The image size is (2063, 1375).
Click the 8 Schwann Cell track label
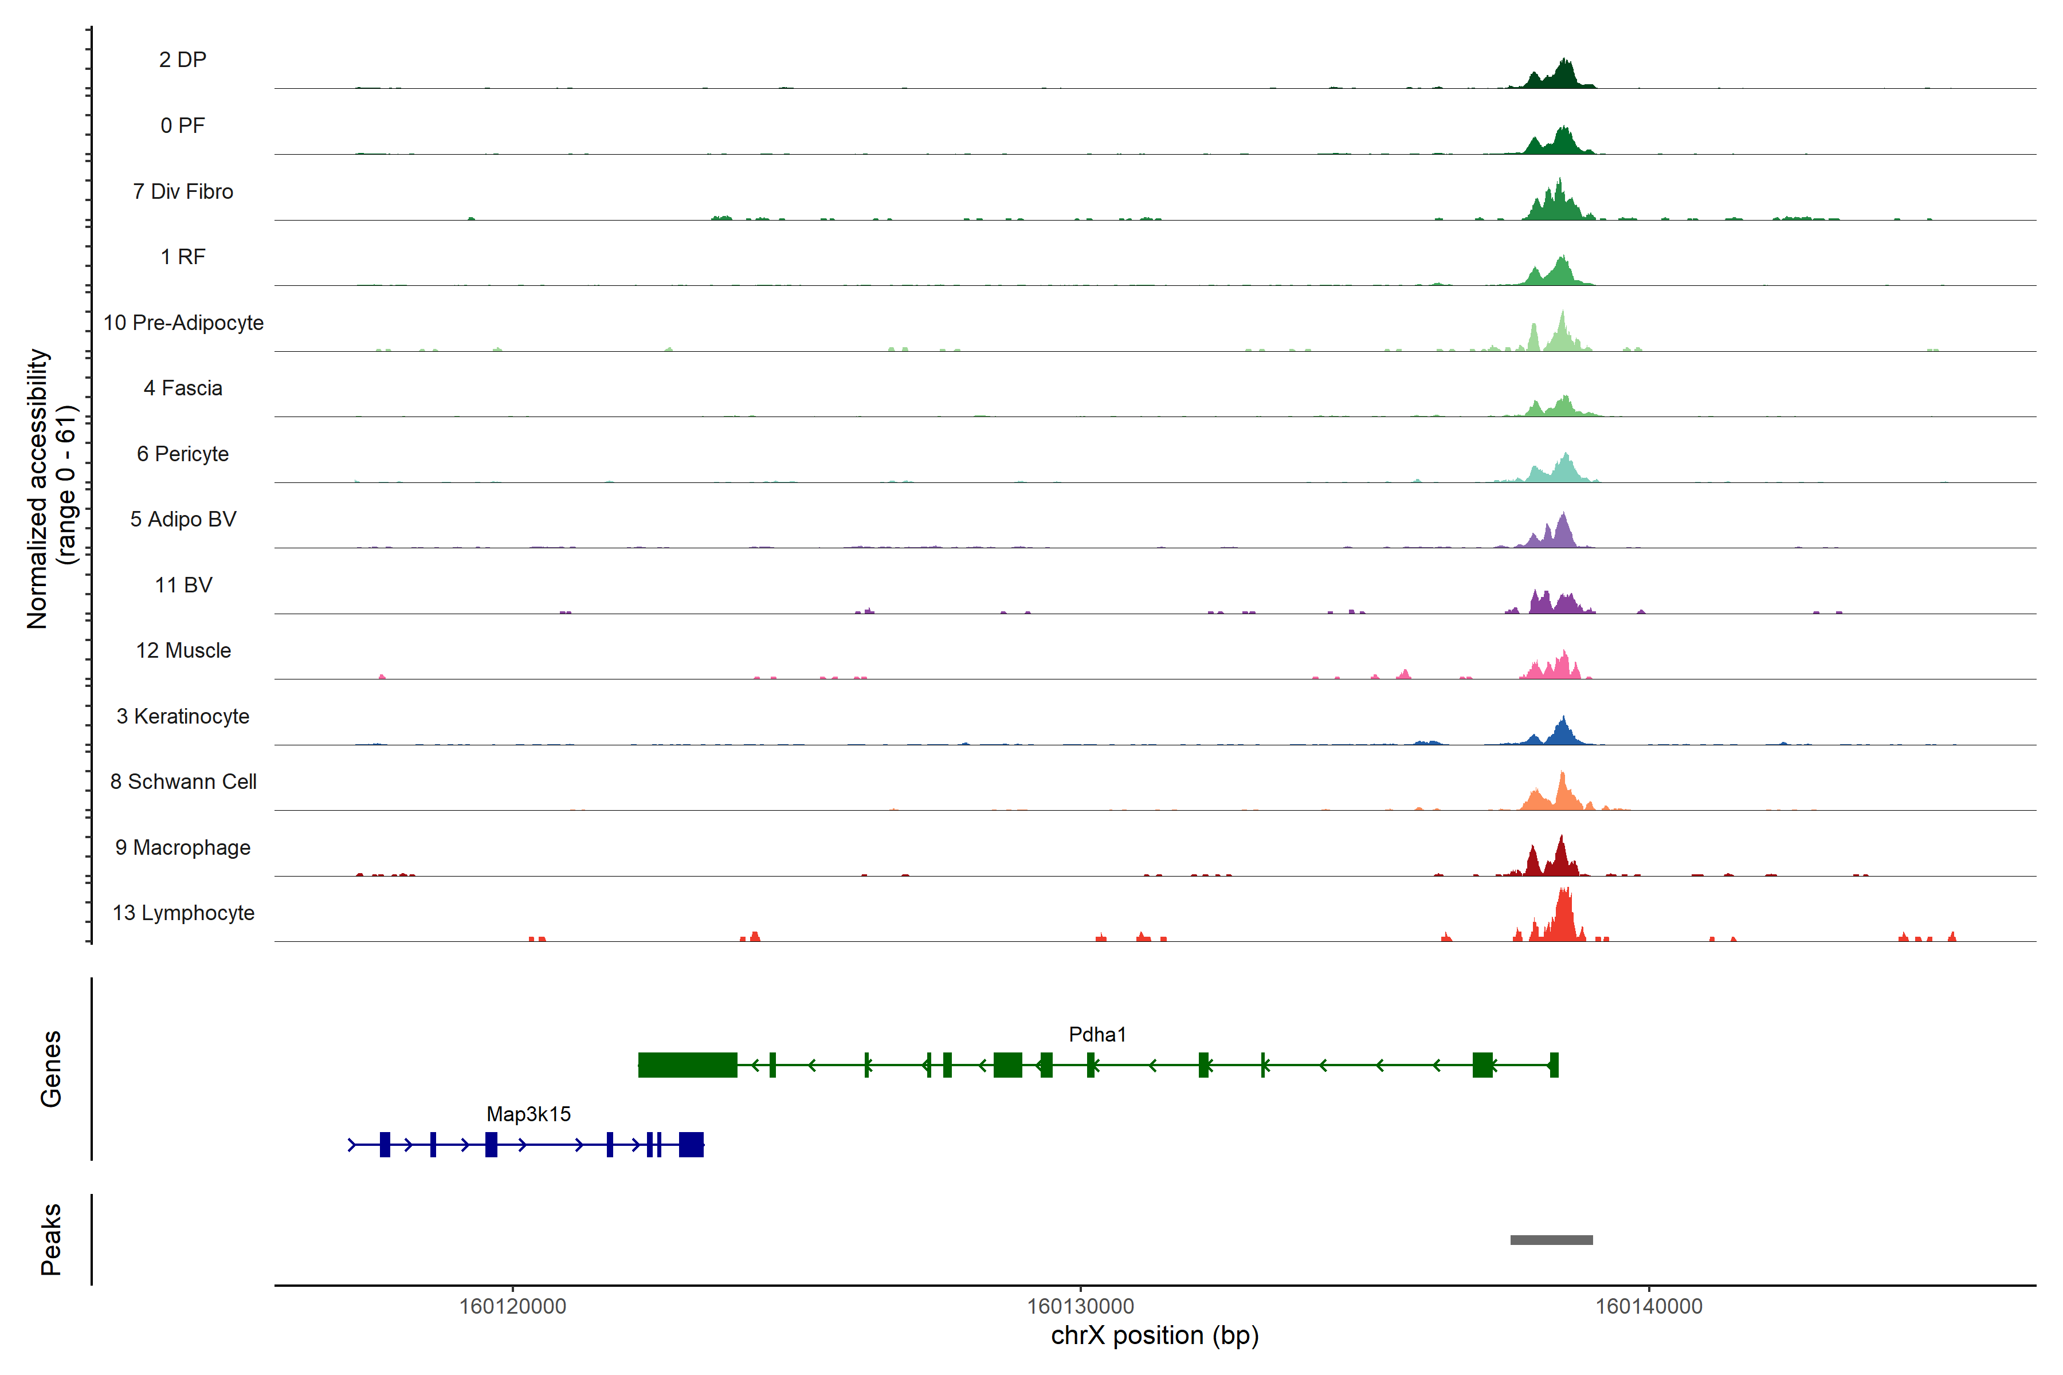183,781
